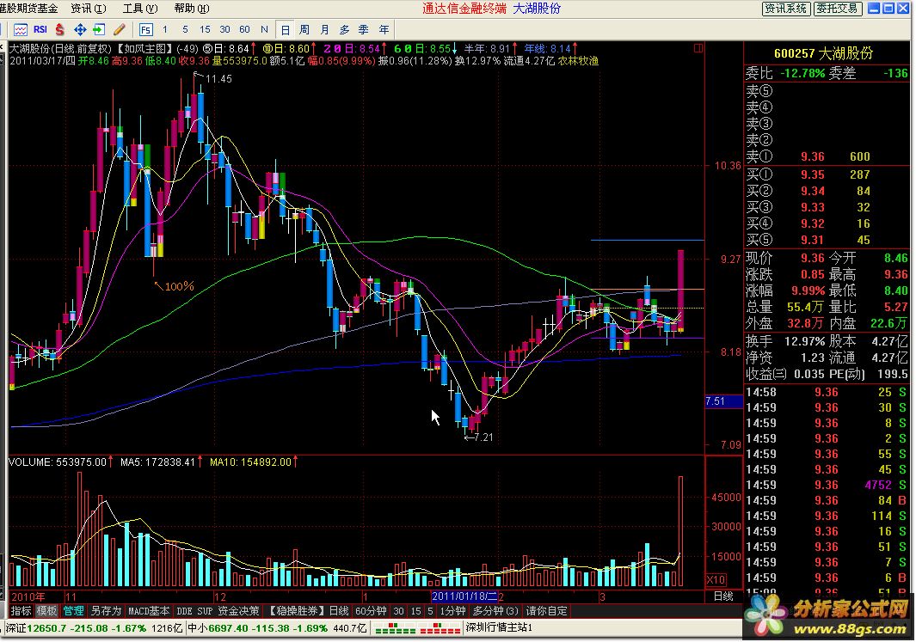Screen dimensions: 916x642
Task: Select the yearly (年) period
Action: pos(384,30)
